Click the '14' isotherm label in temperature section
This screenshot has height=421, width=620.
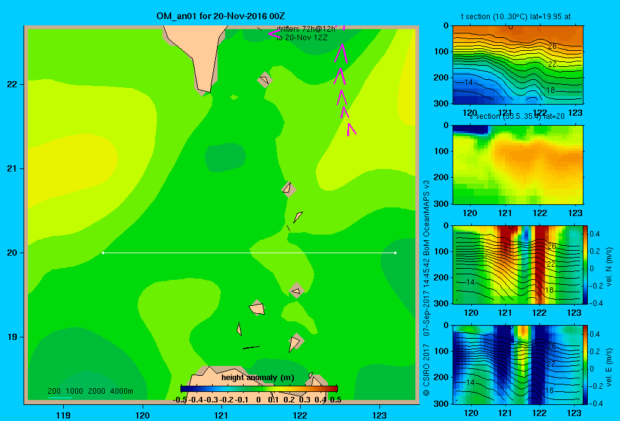(x=469, y=82)
